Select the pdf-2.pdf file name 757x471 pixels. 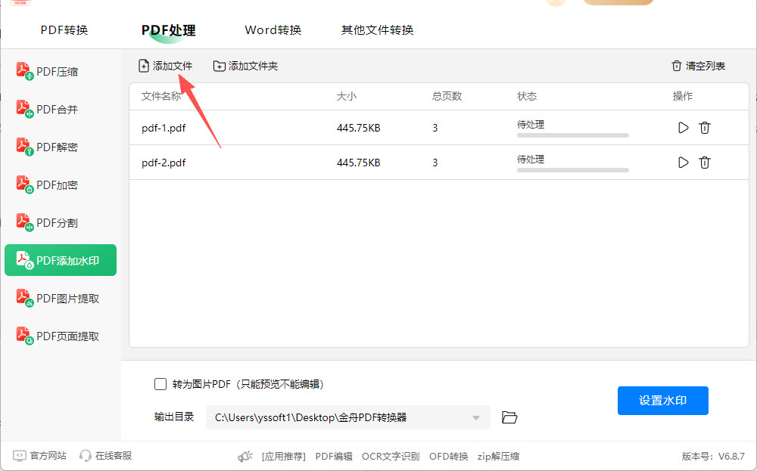164,163
